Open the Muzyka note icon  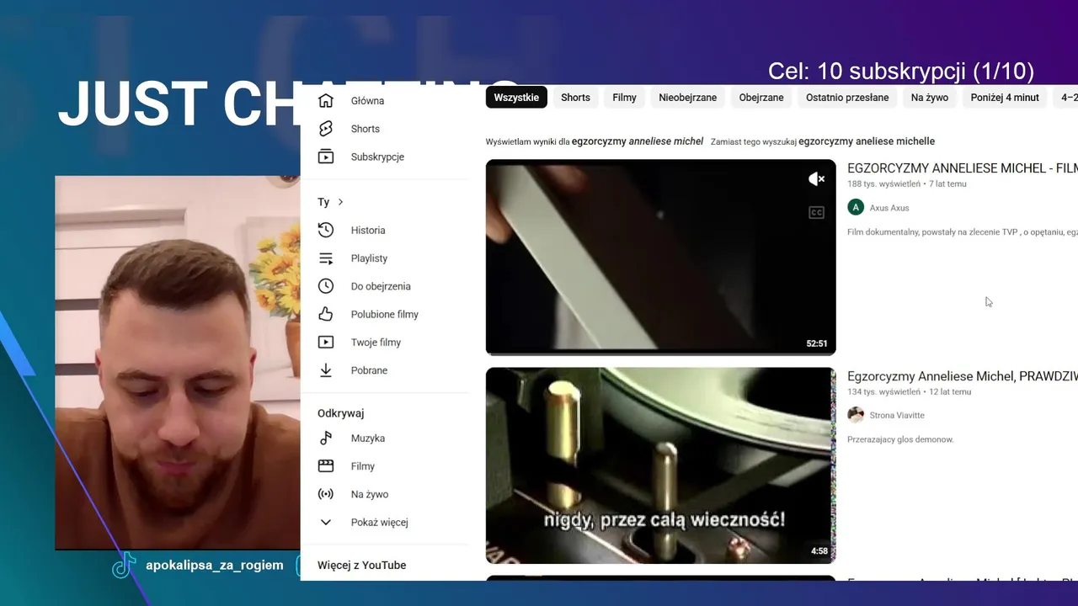coord(326,439)
